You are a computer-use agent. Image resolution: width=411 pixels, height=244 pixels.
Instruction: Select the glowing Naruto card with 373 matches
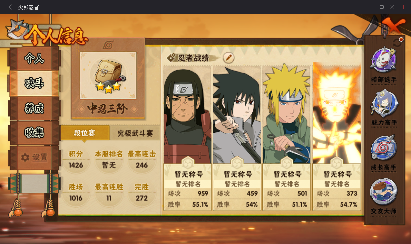tap(336, 138)
